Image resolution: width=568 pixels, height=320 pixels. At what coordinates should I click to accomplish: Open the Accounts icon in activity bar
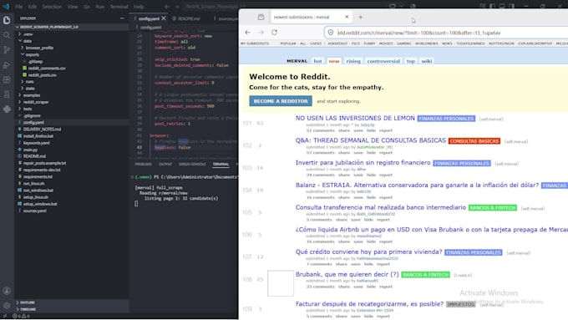pyautogui.click(x=7, y=291)
